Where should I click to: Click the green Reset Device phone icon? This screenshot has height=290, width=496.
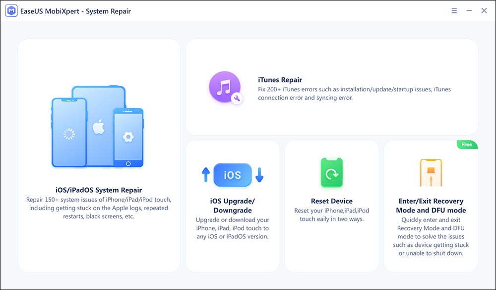coord(331,173)
